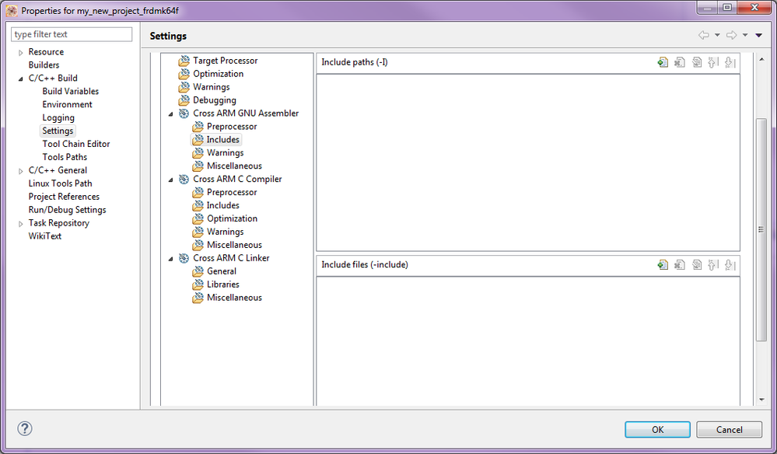Select Optimization under top tool settings
The width and height of the screenshot is (777, 454).
point(218,74)
